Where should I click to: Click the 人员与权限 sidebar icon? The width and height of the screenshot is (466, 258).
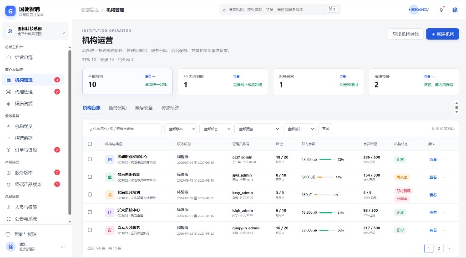(9, 207)
